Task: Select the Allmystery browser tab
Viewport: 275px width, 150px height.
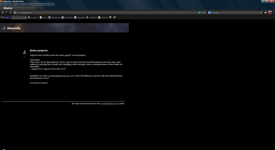Action: click(18, 8)
